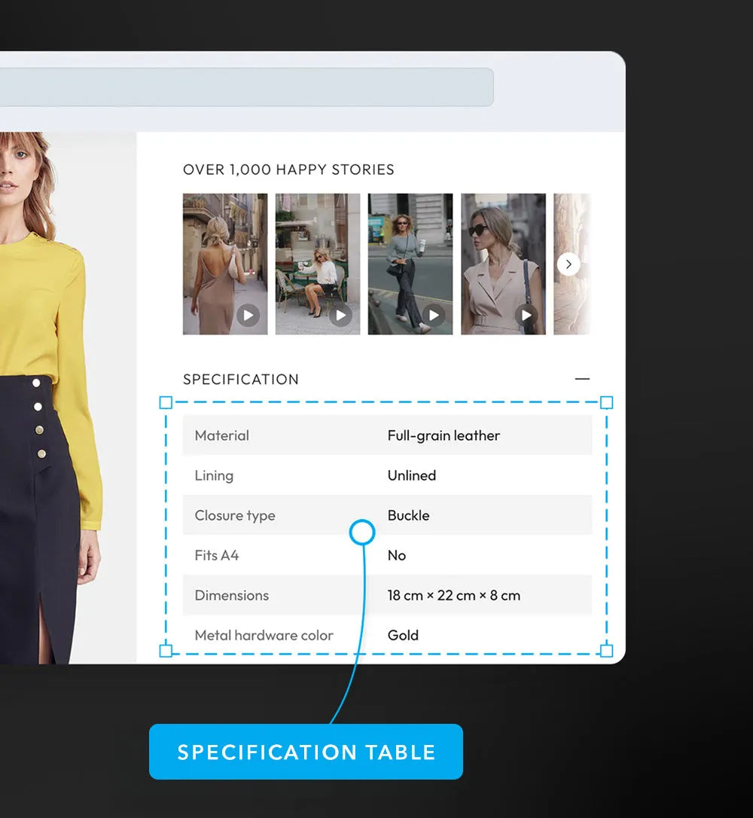
Task: Click the bottom-left selection handle
Action: click(166, 651)
